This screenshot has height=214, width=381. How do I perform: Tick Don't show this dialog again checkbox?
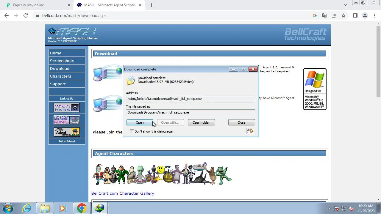(132, 131)
